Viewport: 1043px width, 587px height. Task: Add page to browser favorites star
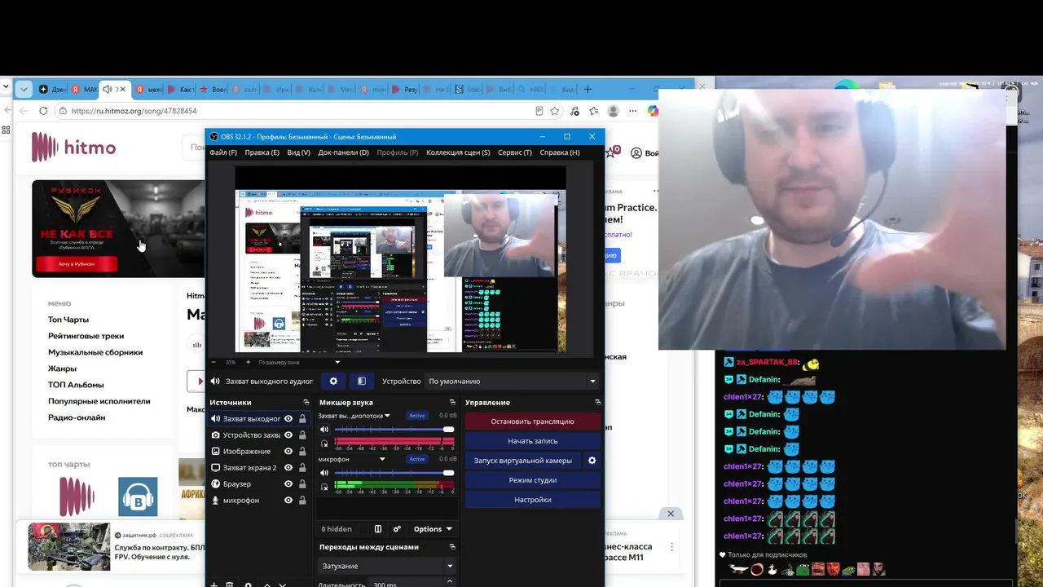point(555,111)
